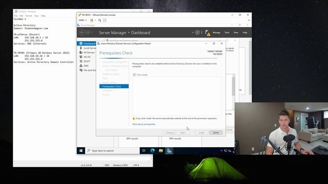The image size is (328, 184).
Task: Click the scrollbar right of the wizard
Action: pyautogui.click(x=234, y=92)
